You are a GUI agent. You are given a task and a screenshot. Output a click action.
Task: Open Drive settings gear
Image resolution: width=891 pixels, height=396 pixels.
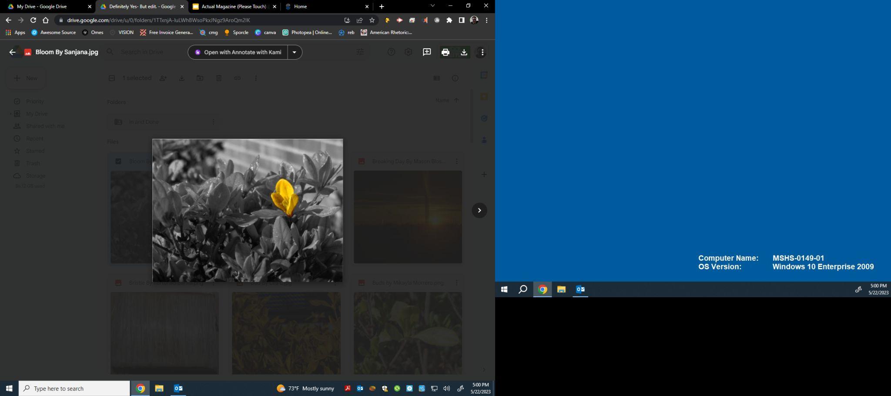tap(408, 52)
